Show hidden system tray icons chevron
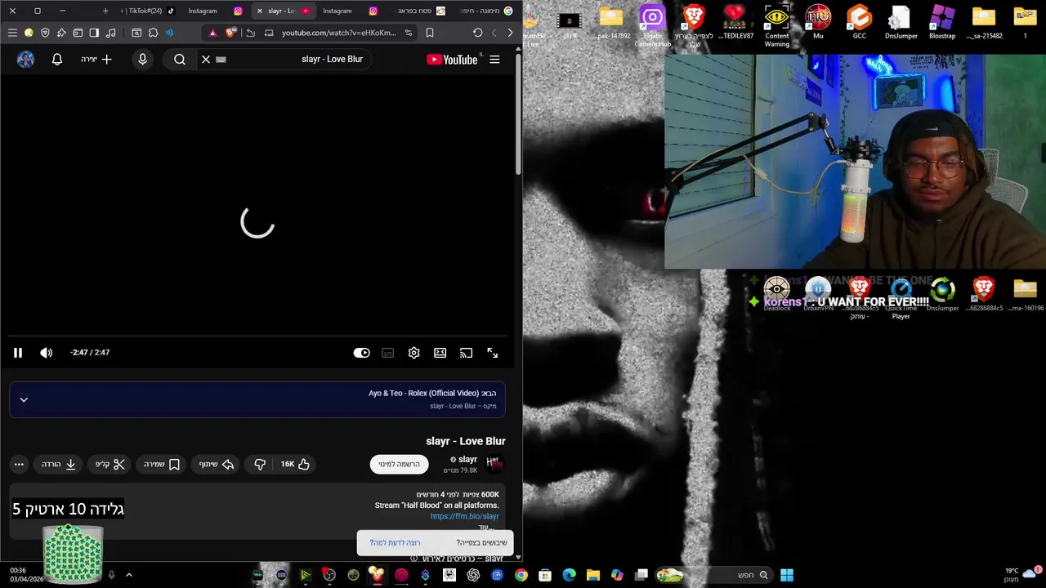Screen dimensions: 1046x588 [x=128, y=575]
